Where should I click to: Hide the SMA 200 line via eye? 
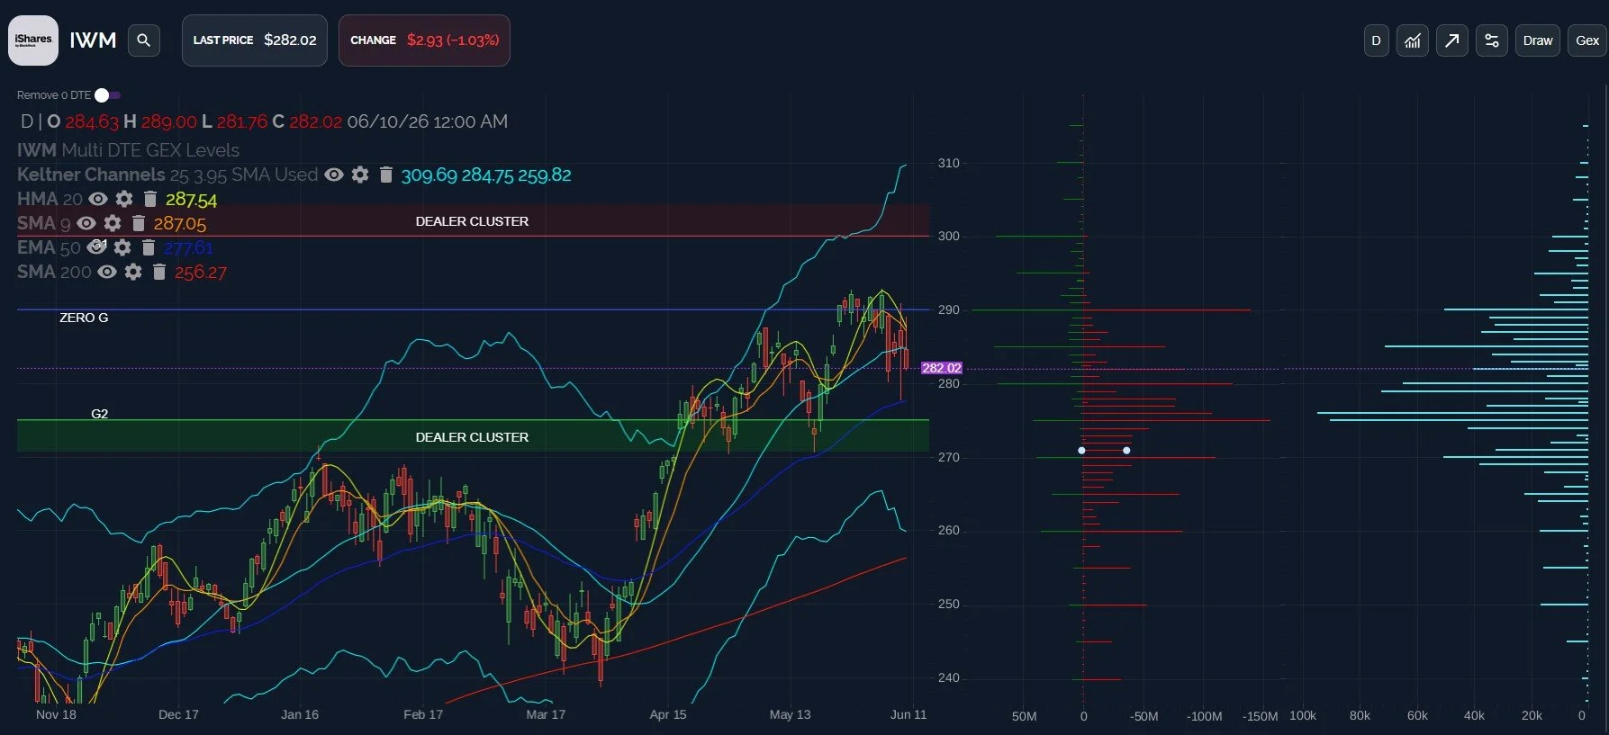[107, 272]
